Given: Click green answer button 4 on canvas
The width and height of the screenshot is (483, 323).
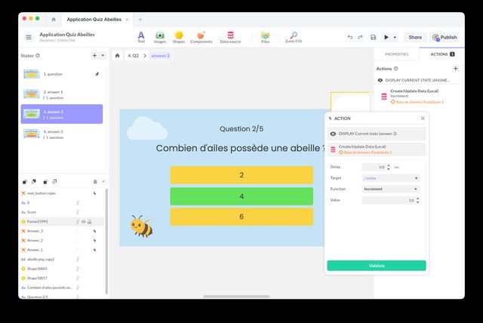Looking at the screenshot, I should 241,196.
